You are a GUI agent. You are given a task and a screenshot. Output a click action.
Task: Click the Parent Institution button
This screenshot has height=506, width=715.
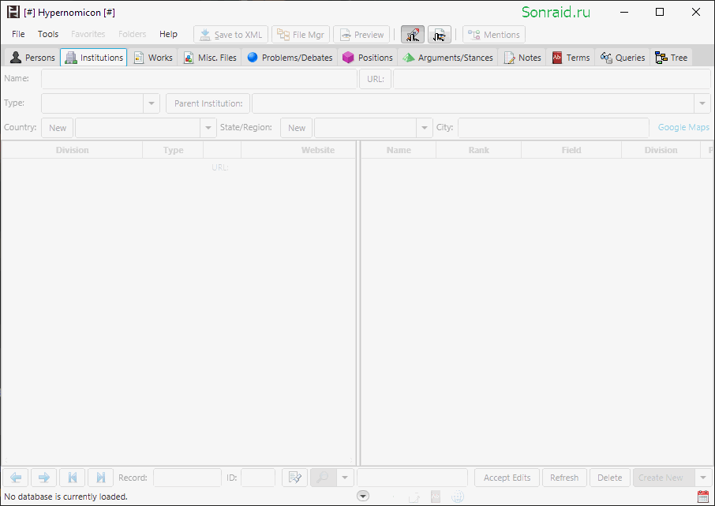pyautogui.click(x=208, y=103)
